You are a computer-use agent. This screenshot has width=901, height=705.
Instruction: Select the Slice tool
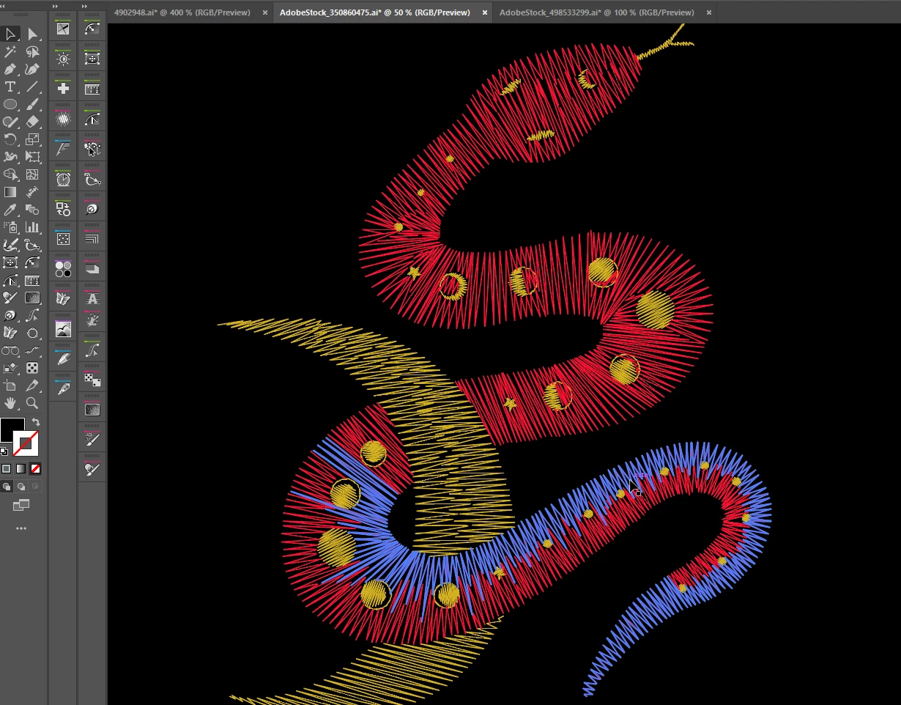click(x=32, y=385)
